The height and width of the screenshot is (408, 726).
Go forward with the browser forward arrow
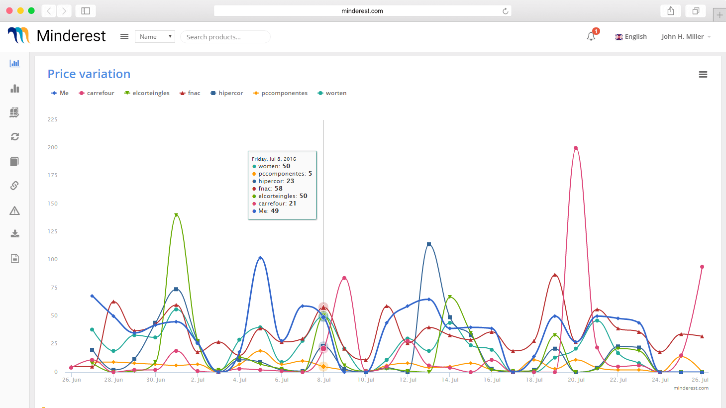tap(64, 11)
